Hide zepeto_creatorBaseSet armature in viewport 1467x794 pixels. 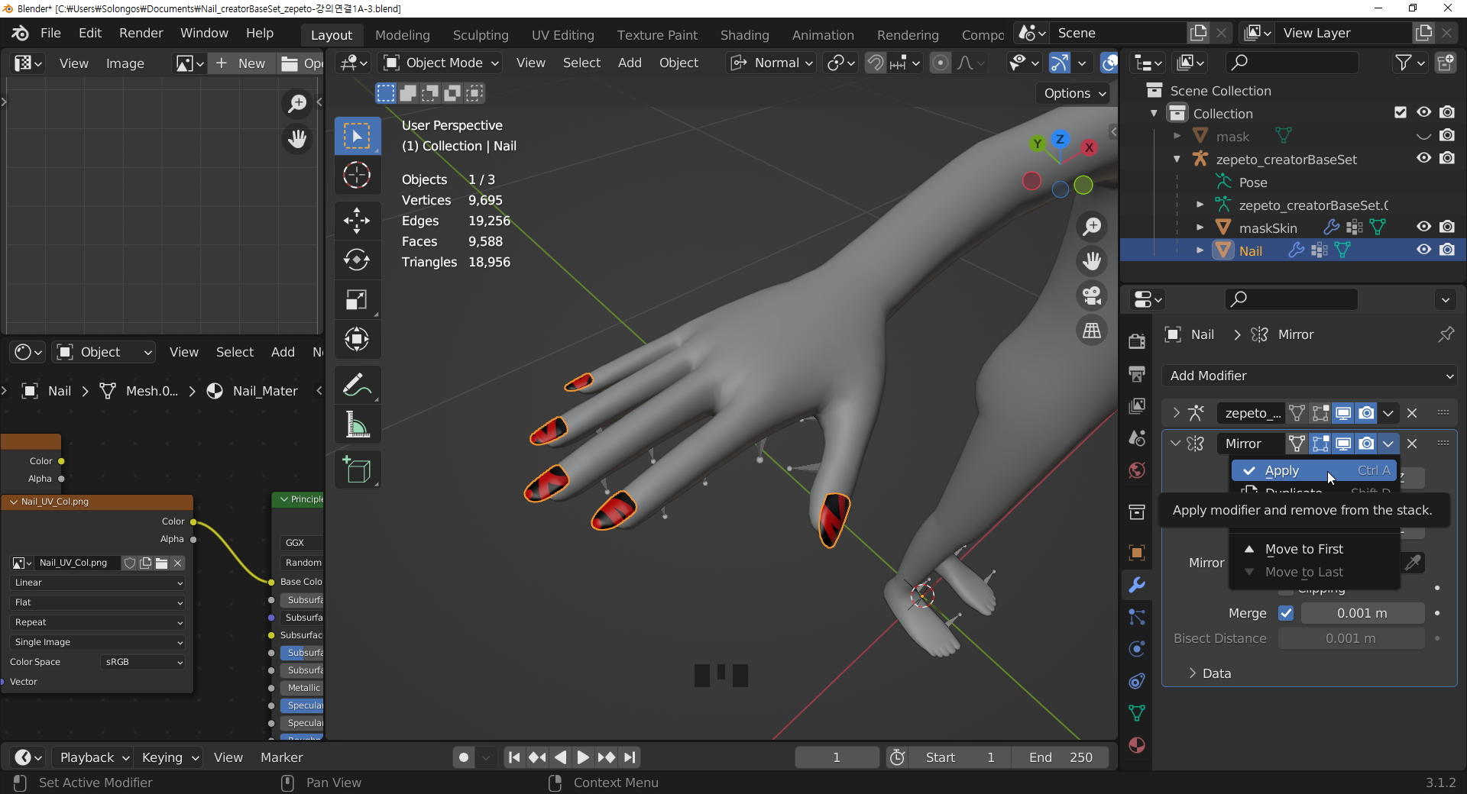pos(1423,158)
